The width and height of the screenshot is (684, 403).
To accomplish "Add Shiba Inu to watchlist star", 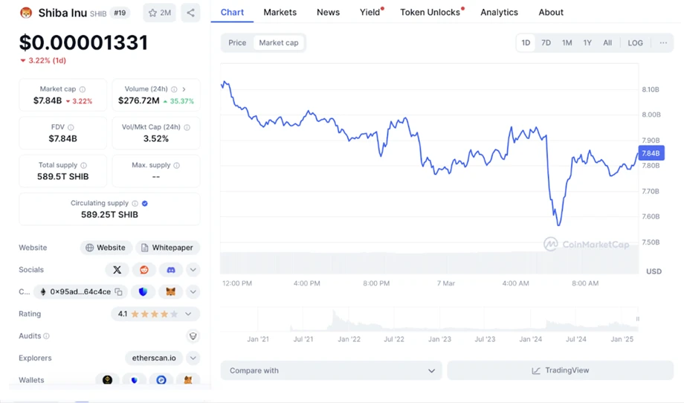I will [159, 13].
